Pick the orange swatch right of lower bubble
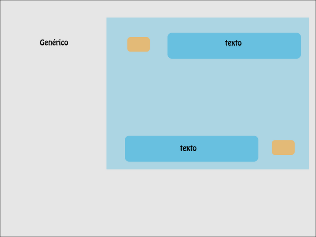This screenshot has width=316, height=237. point(283,148)
